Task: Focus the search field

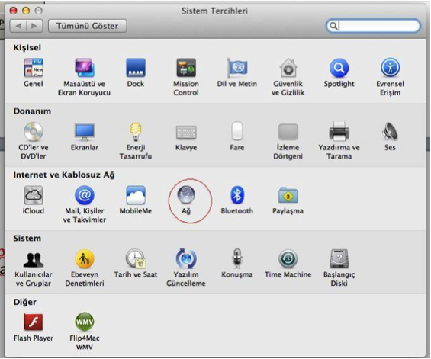Action: click(x=373, y=26)
